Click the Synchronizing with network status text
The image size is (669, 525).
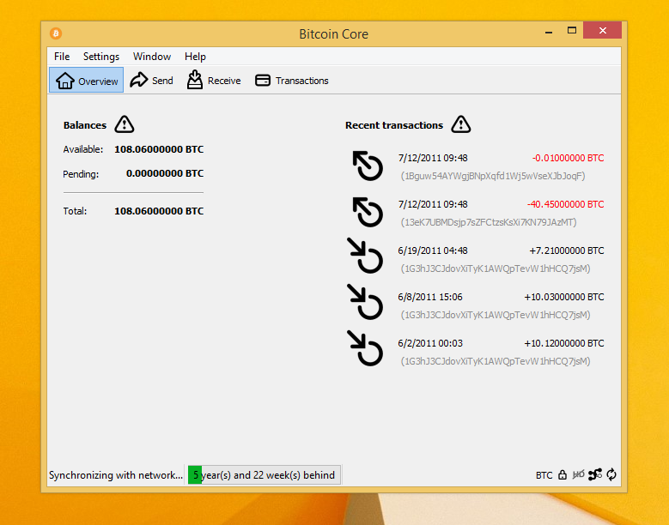click(x=116, y=475)
